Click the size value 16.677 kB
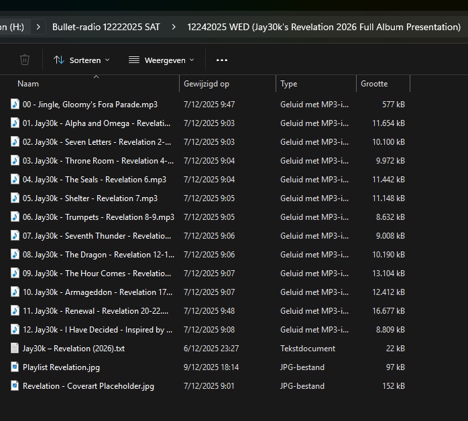 coord(388,311)
